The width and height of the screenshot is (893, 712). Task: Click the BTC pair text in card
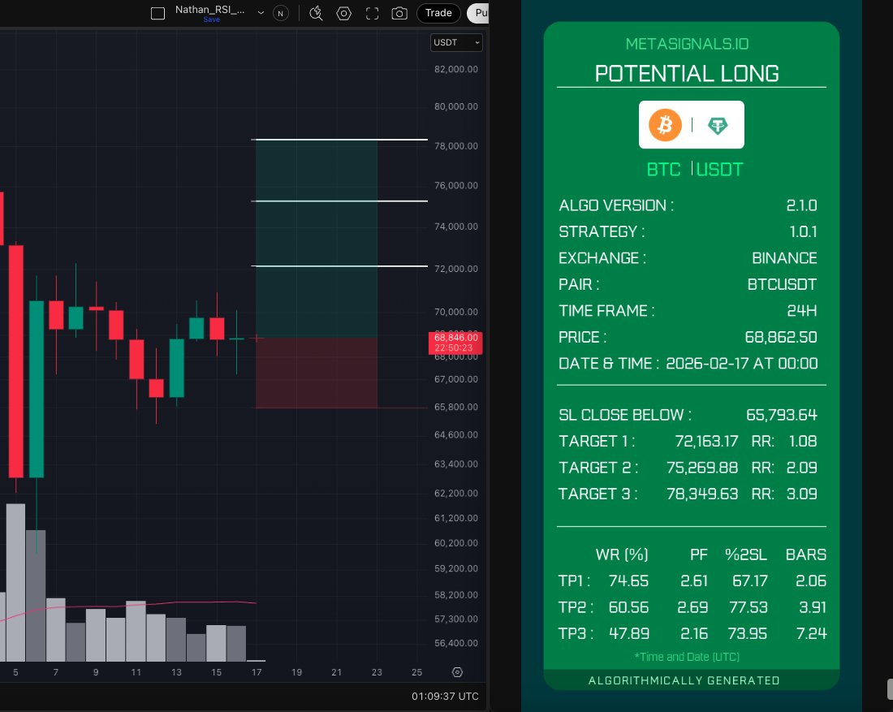(663, 169)
